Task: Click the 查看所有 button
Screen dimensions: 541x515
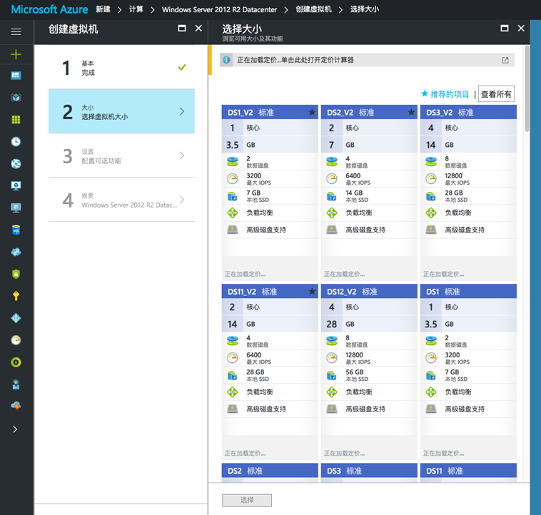Action: click(496, 94)
